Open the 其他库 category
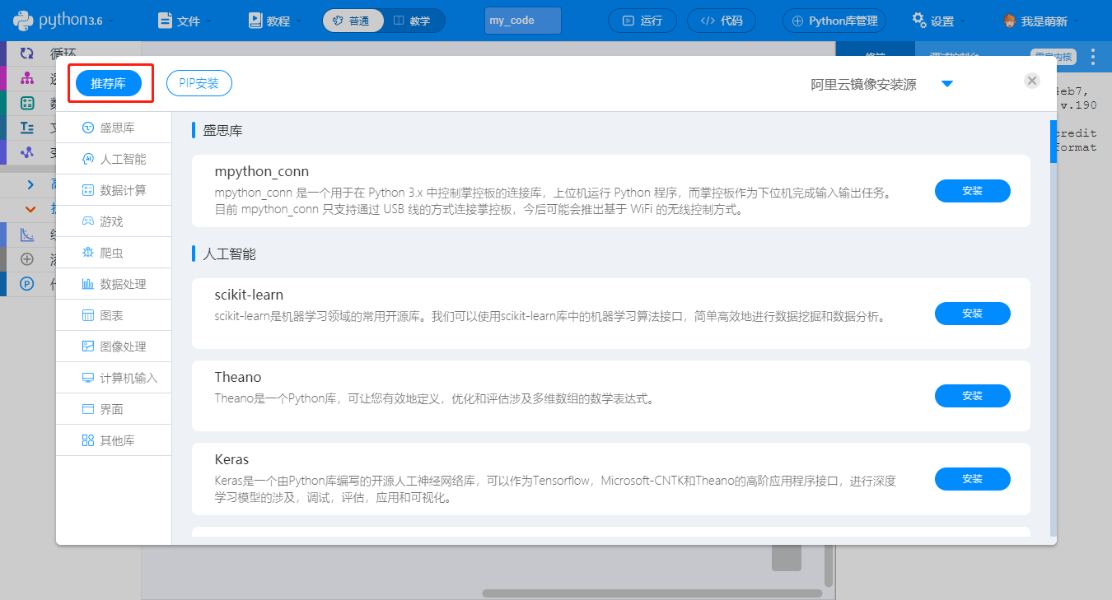This screenshot has width=1112, height=600. click(114, 440)
